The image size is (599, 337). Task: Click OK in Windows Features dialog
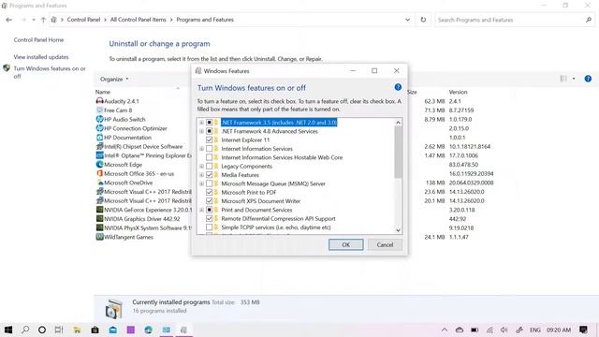tap(345, 244)
